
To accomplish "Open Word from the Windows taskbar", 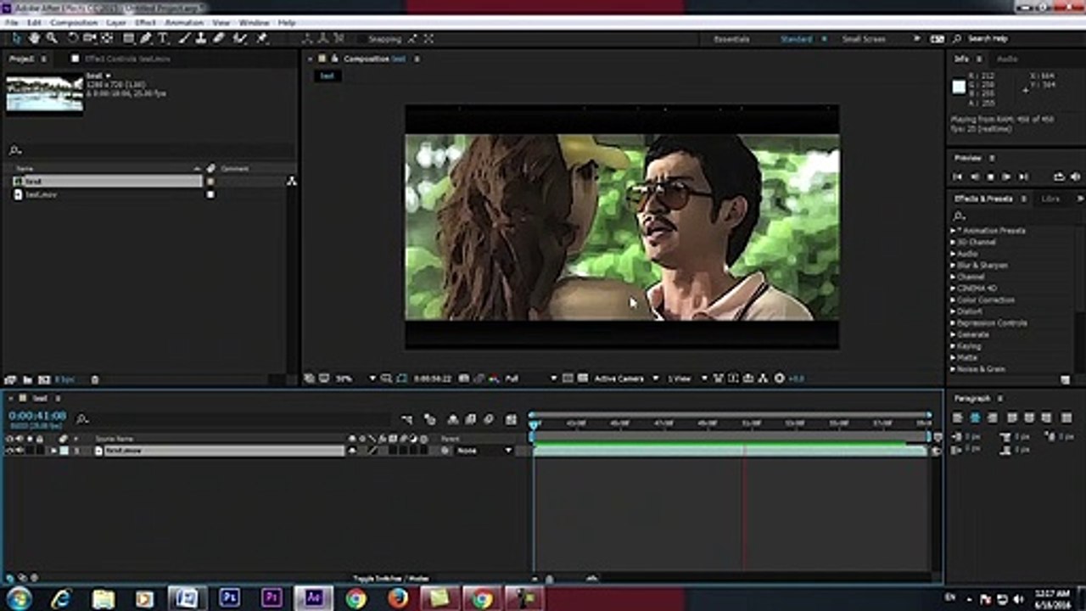I will point(186,598).
